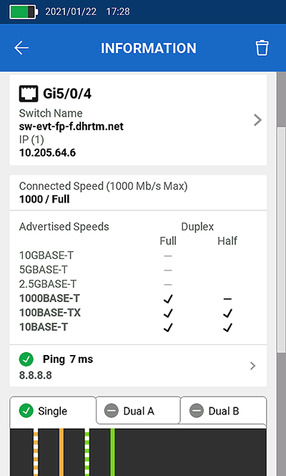Delete this result with trash icon
Viewport: 286px width, 476px height.
(x=262, y=48)
